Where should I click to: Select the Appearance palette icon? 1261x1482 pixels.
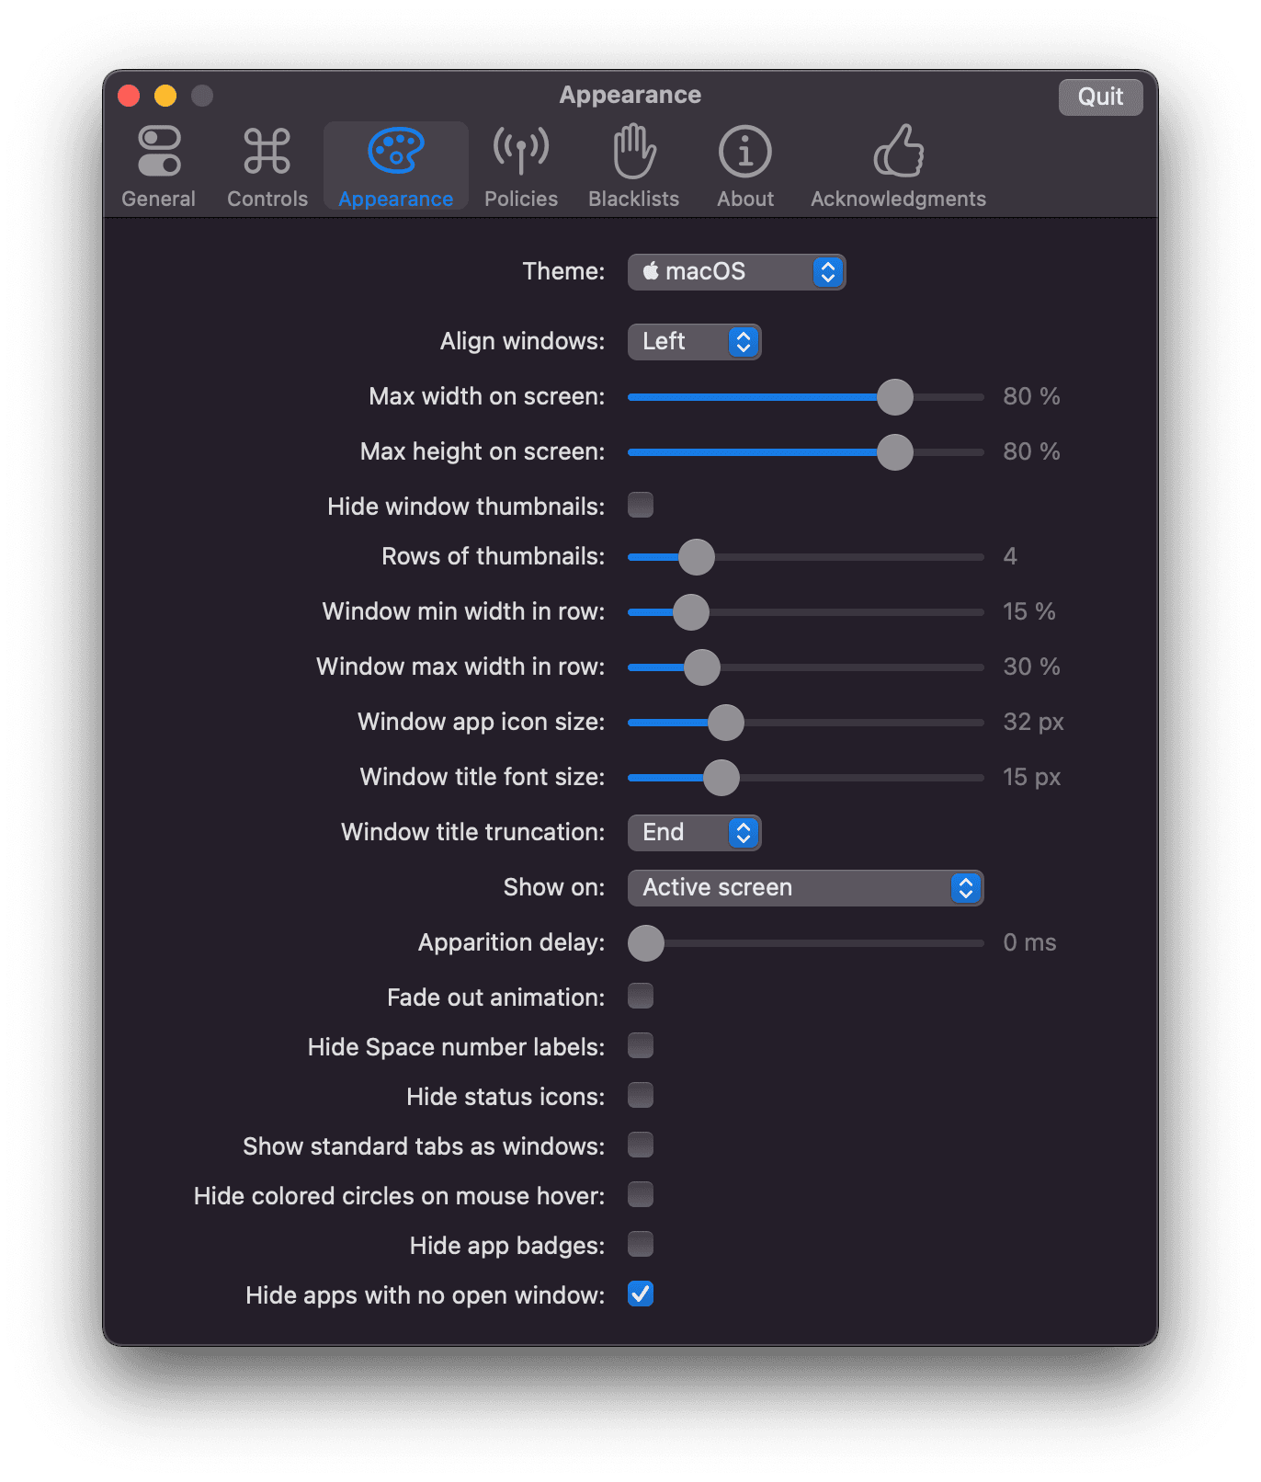pyautogui.click(x=395, y=152)
